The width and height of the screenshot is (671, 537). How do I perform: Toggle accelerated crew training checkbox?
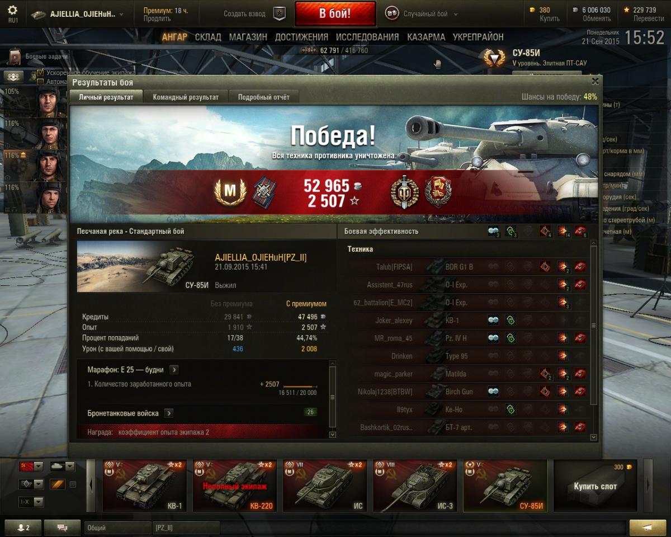point(40,73)
